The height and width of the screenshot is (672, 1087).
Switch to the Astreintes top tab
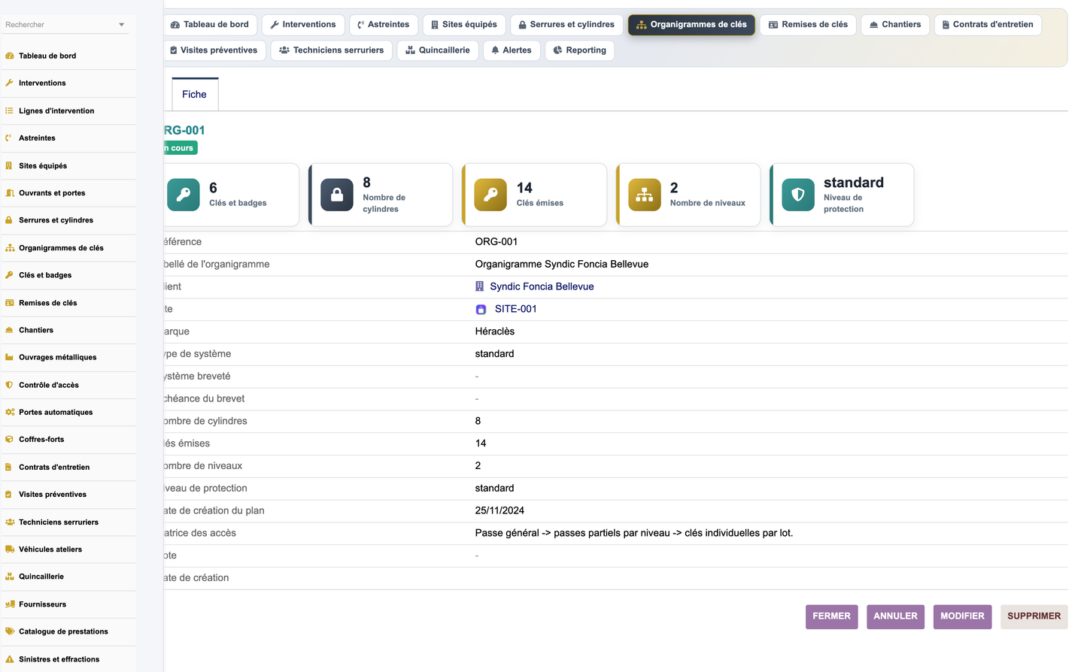point(384,25)
